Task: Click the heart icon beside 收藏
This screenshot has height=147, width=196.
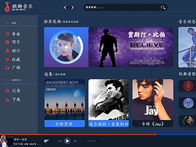Action: point(7,60)
